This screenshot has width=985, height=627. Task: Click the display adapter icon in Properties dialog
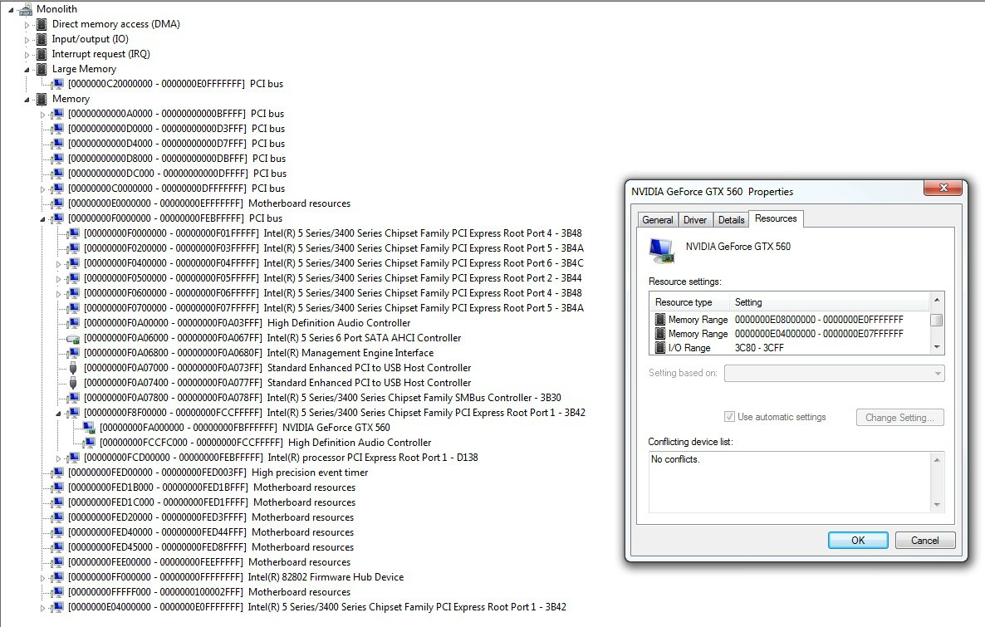[662, 251]
